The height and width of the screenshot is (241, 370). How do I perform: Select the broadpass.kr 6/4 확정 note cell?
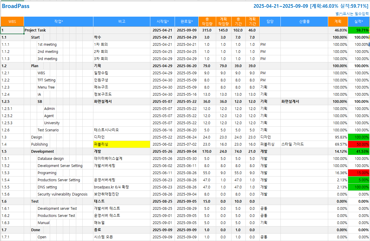111,187
